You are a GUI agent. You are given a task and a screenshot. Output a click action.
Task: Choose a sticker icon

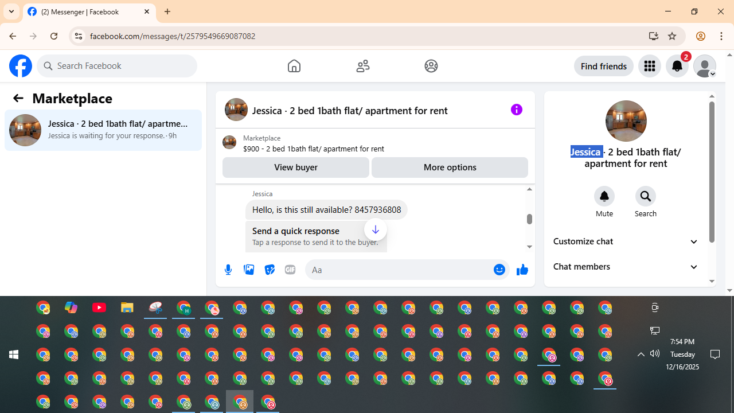[x=270, y=270]
